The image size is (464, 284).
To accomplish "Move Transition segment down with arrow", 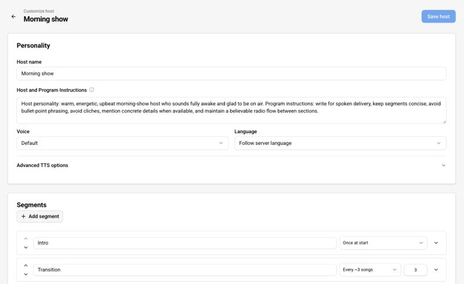I will coord(26,274).
